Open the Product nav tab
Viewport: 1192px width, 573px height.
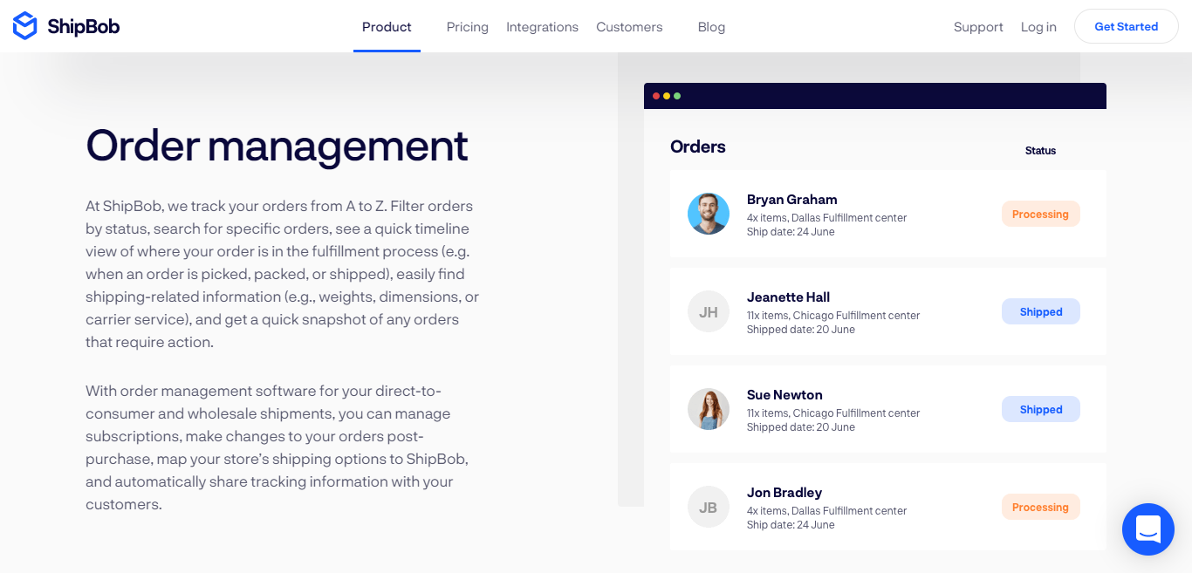coord(387,27)
